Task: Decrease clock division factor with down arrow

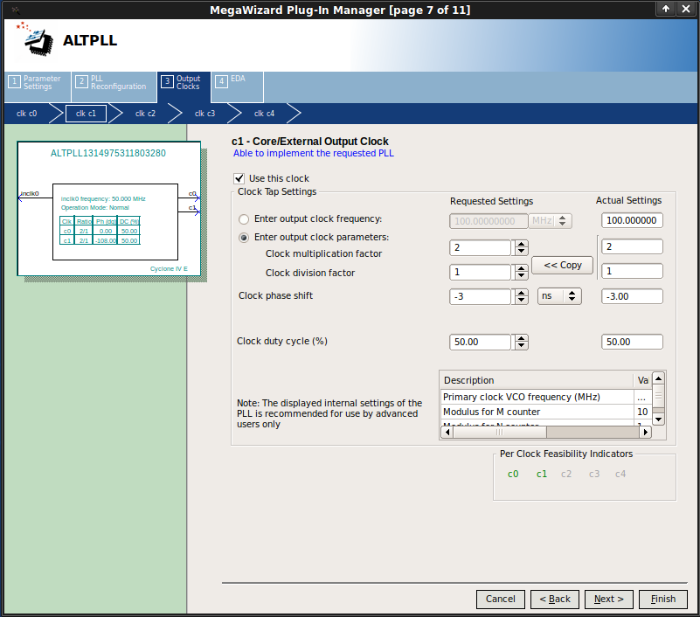Action: point(521,276)
